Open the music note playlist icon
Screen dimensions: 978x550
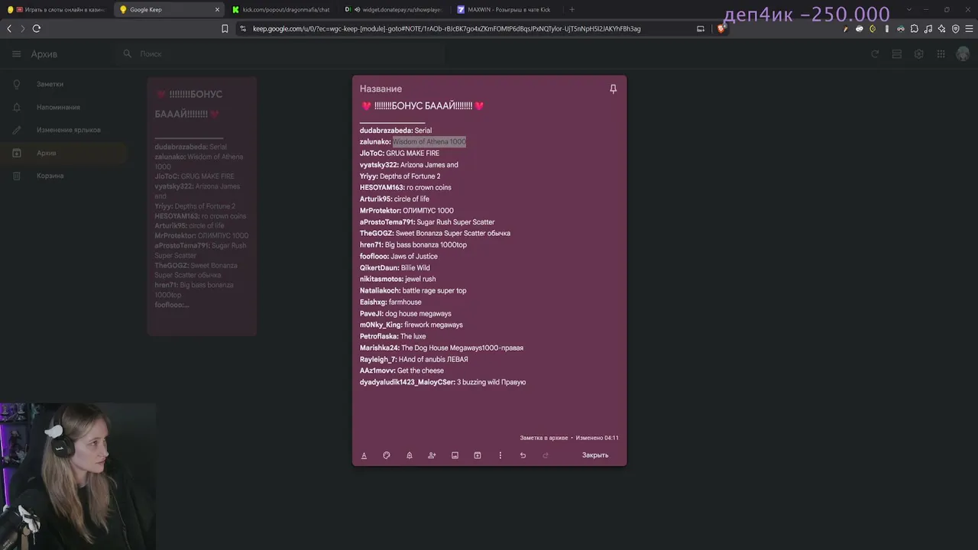tap(928, 29)
